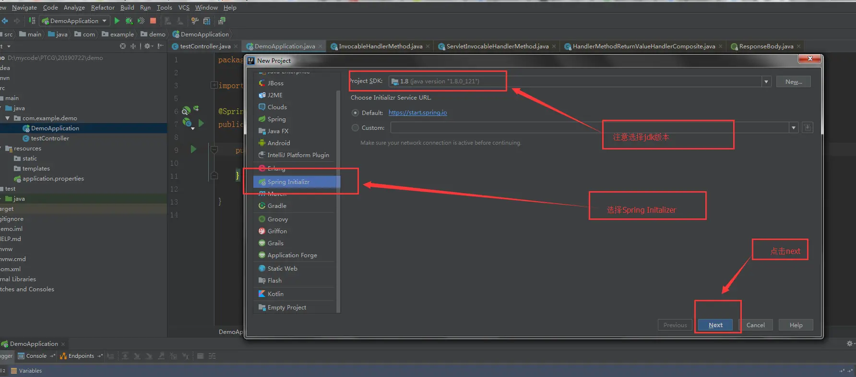This screenshot has width=856, height=377.
Task: Open the wrench Settings icon in toolbar
Action: point(195,21)
